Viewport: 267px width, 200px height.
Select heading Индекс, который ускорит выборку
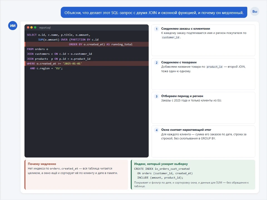[161, 164]
